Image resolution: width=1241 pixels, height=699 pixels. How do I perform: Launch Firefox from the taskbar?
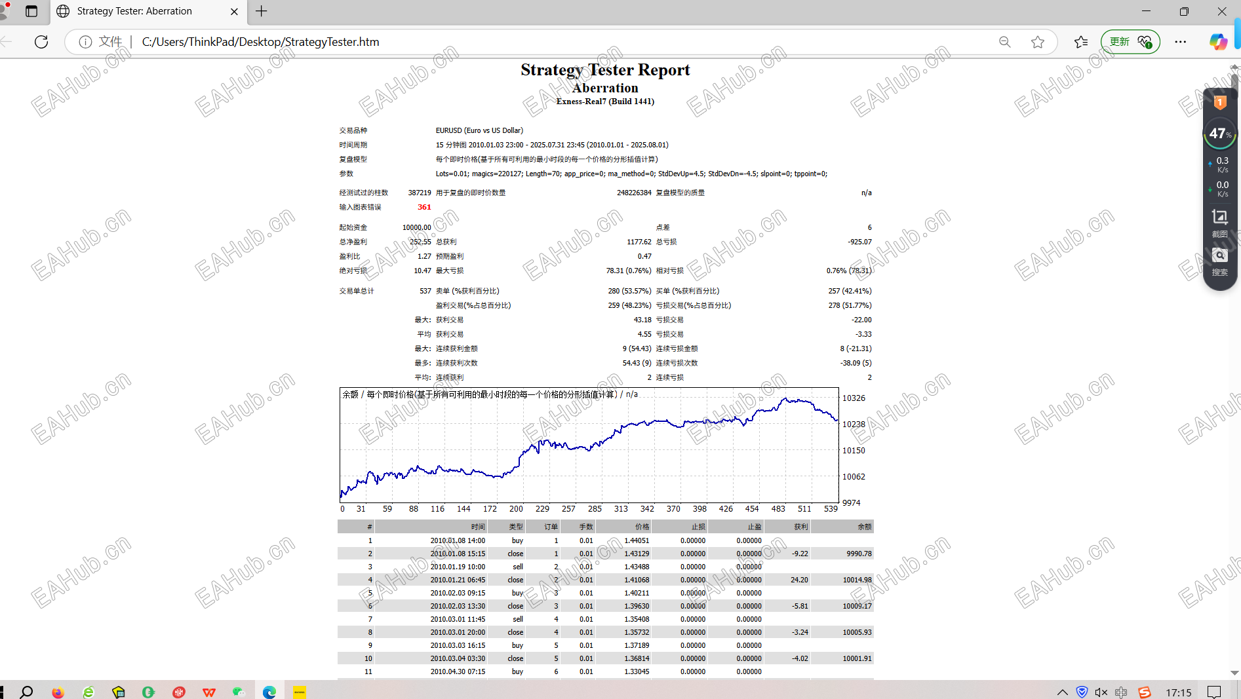point(58,692)
